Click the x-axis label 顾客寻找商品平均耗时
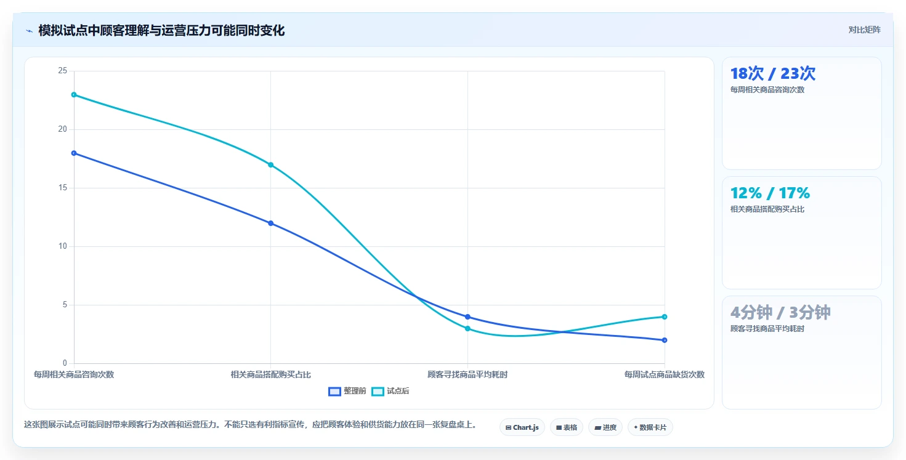This screenshot has width=906, height=460. [467, 374]
